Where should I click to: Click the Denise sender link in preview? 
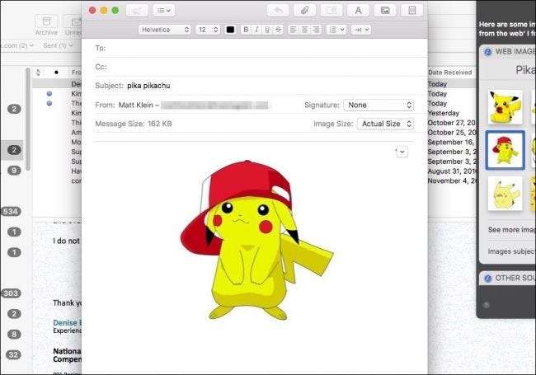click(67, 323)
